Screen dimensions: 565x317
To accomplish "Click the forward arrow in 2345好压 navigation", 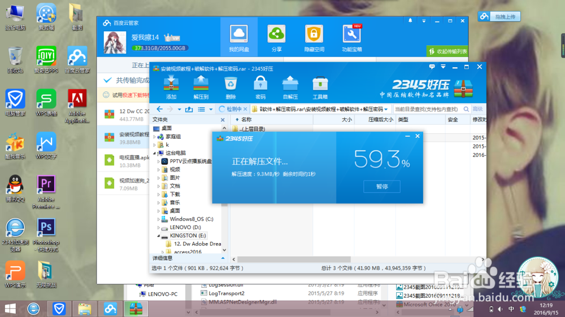I will 170,109.
